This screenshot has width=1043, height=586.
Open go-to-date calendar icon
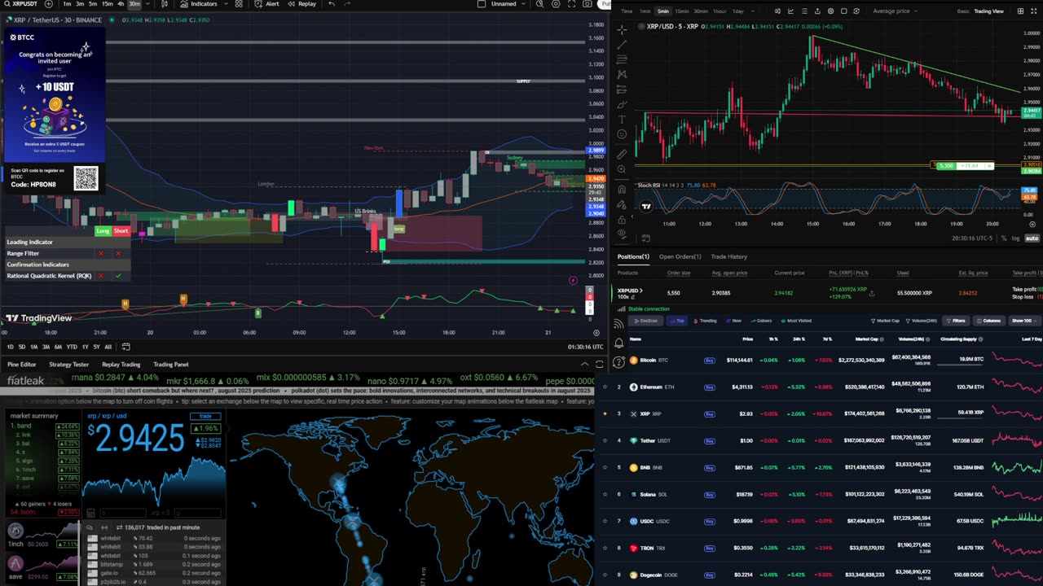point(125,347)
